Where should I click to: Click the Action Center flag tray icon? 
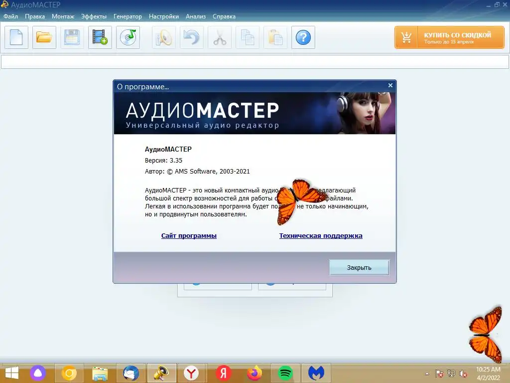point(439,374)
